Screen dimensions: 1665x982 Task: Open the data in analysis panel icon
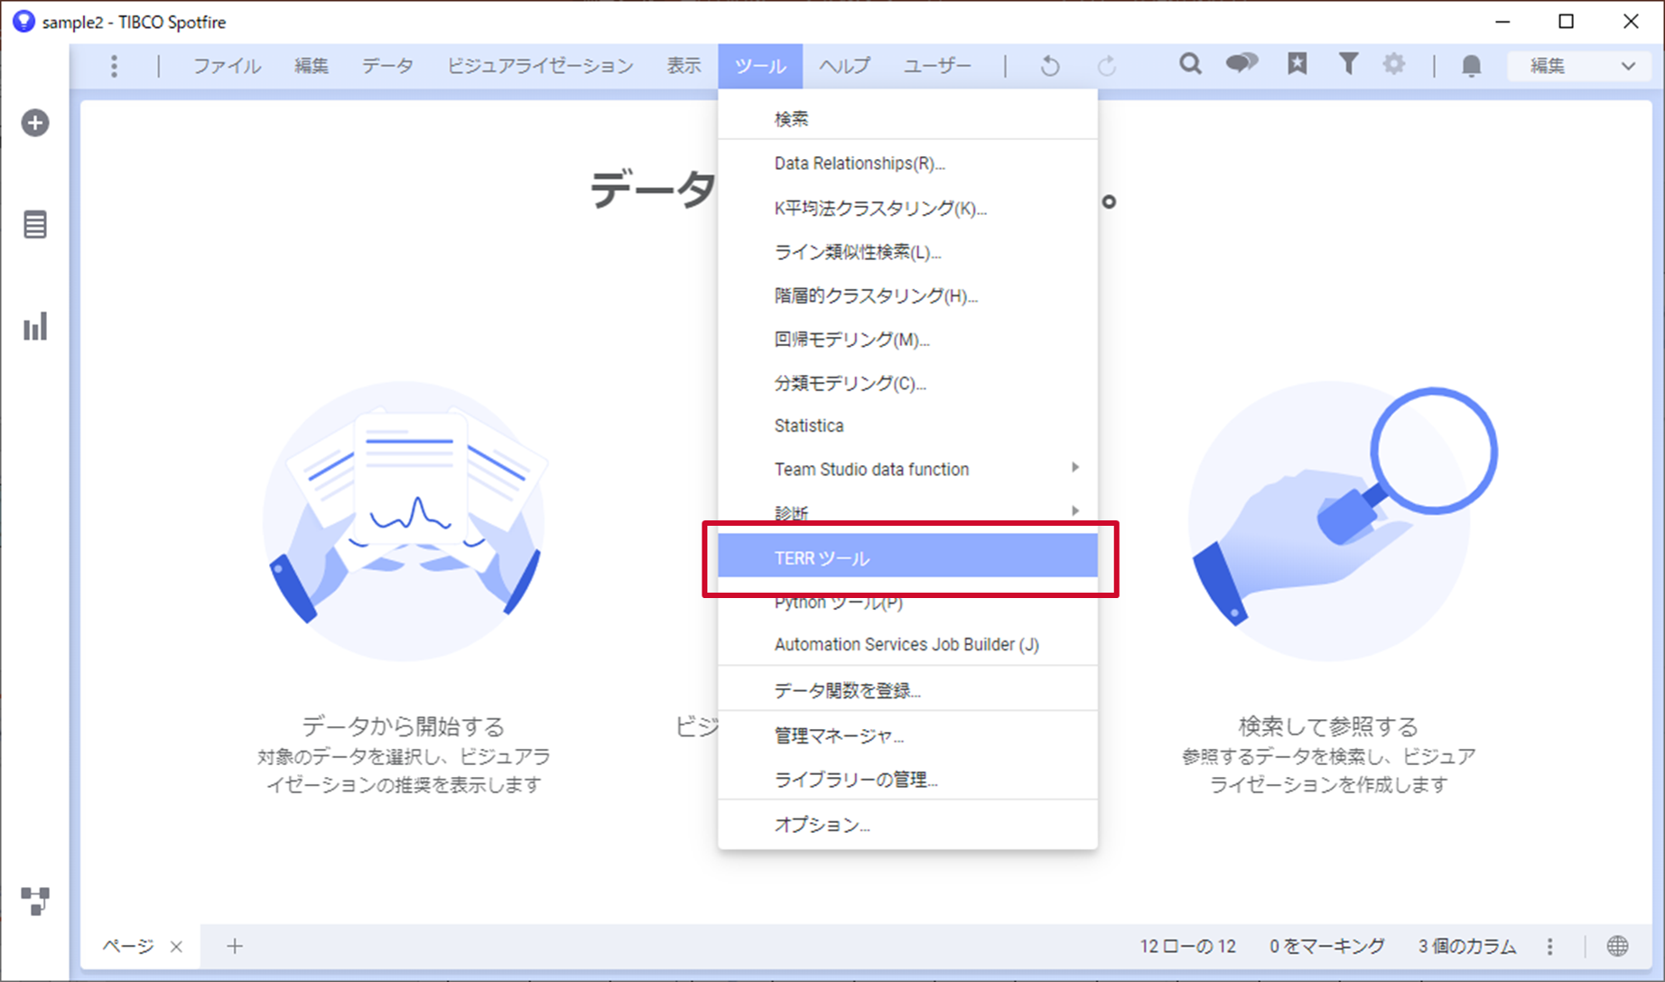click(x=35, y=225)
